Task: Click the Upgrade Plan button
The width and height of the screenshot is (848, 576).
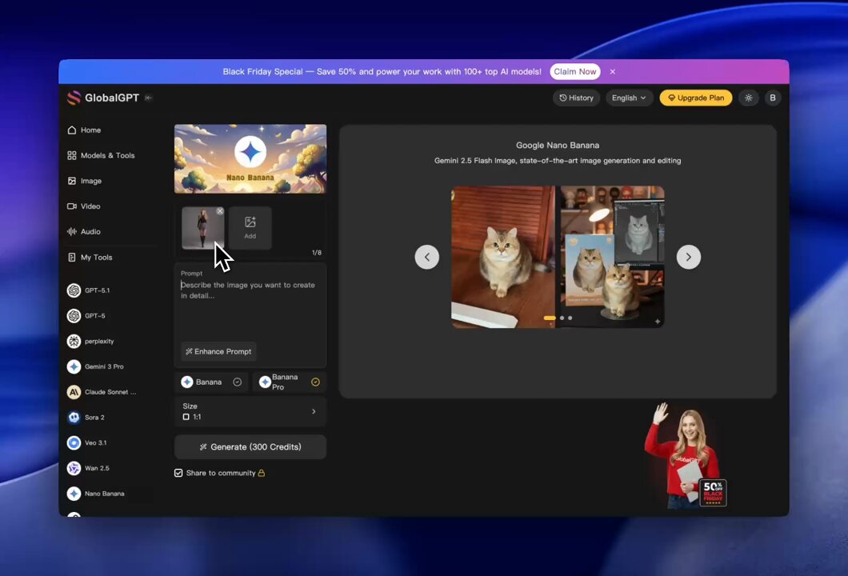Action: [695, 98]
